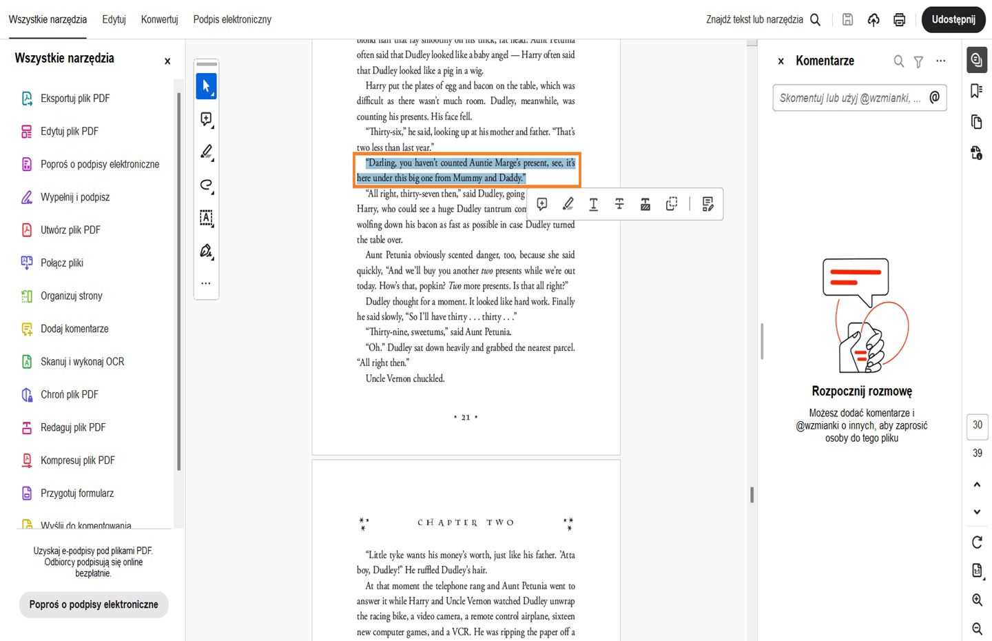Apply underline to the selected text
This screenshot has height=641, width=992.
tap(593, 204)
